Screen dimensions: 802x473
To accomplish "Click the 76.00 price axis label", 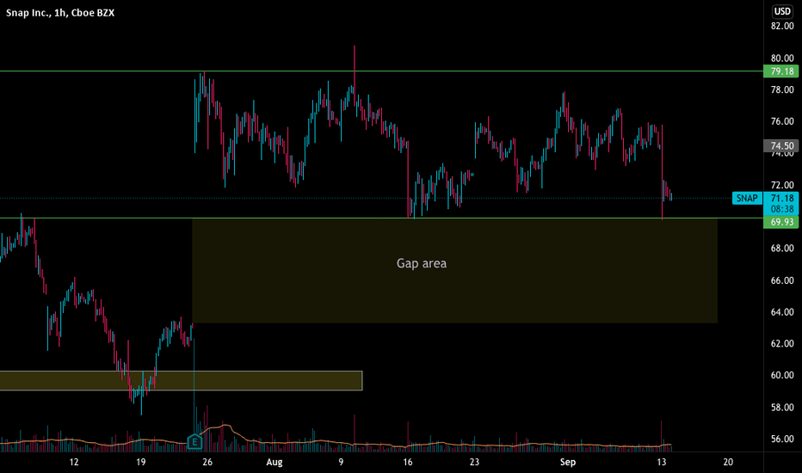I will point(782,122).
